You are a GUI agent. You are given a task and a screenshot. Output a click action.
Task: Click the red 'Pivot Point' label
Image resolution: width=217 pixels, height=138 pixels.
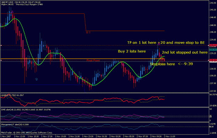[93, 60]
